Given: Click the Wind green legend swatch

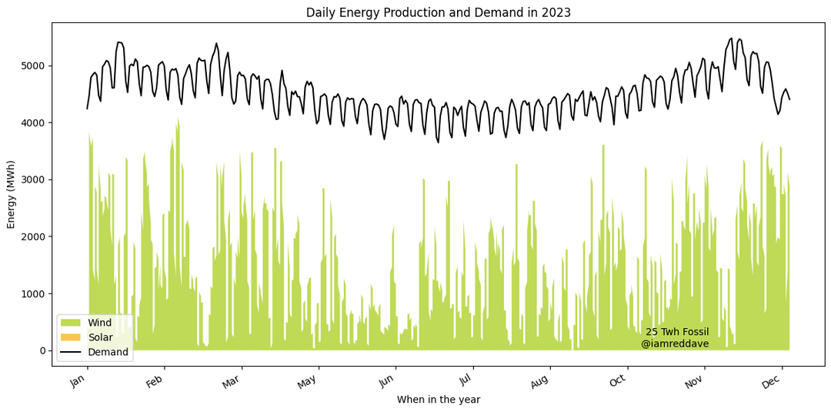Looking at the screenshot, I should coord(71,323).
